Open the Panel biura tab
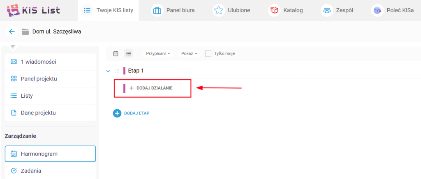 pyautogui.click(x=173, y=10)
